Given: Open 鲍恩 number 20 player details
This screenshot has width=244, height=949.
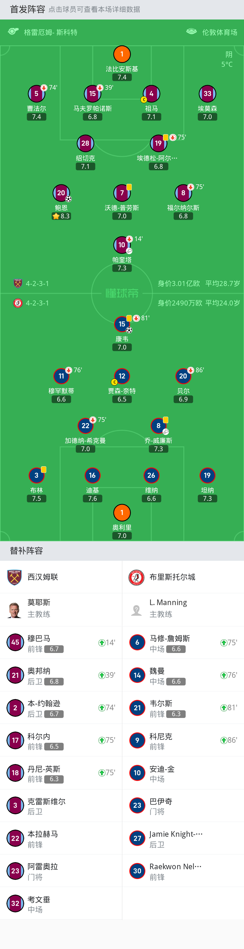Looking at the screenshot, I should pyautogui.click(x=61, y=193).
